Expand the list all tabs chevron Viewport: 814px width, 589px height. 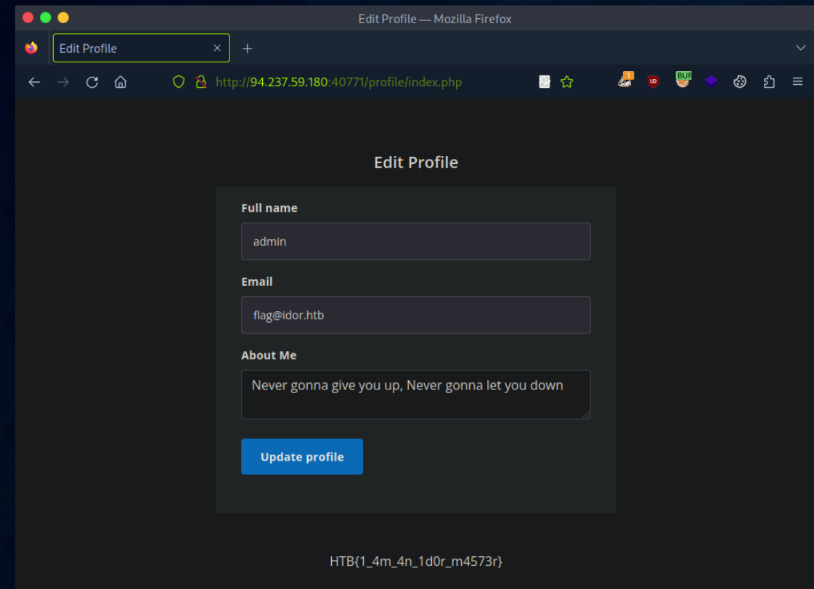click(800, 48)
